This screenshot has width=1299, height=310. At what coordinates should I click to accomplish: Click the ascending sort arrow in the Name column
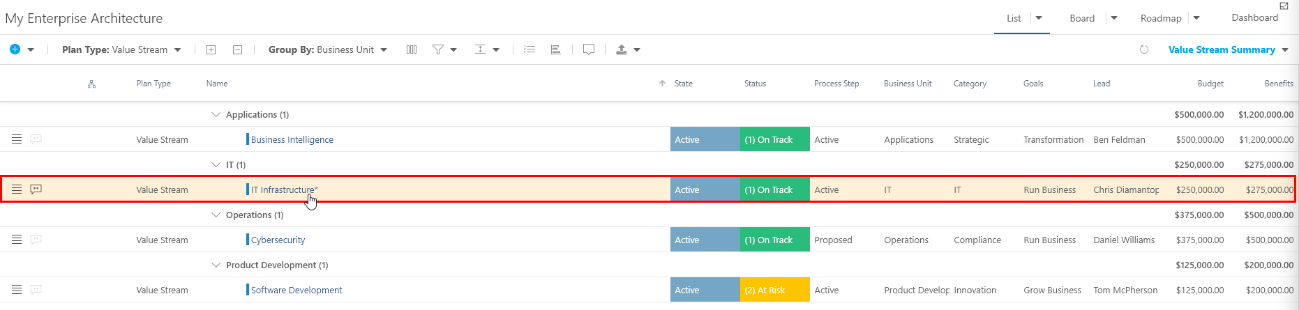point(662,84)
